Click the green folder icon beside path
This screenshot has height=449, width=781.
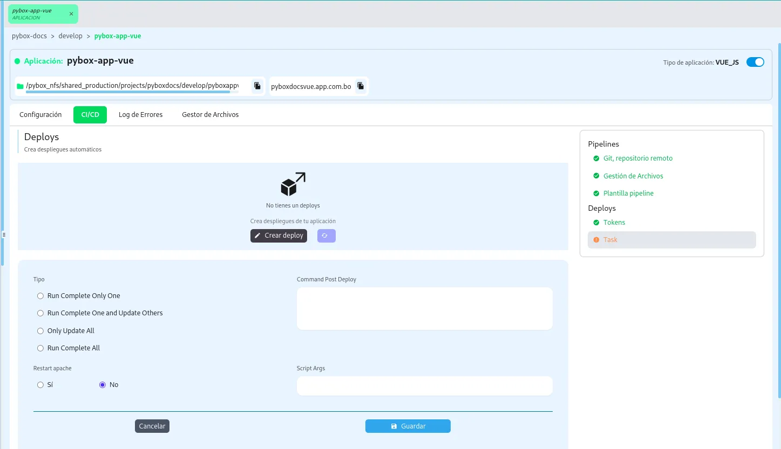click(20, 86)
